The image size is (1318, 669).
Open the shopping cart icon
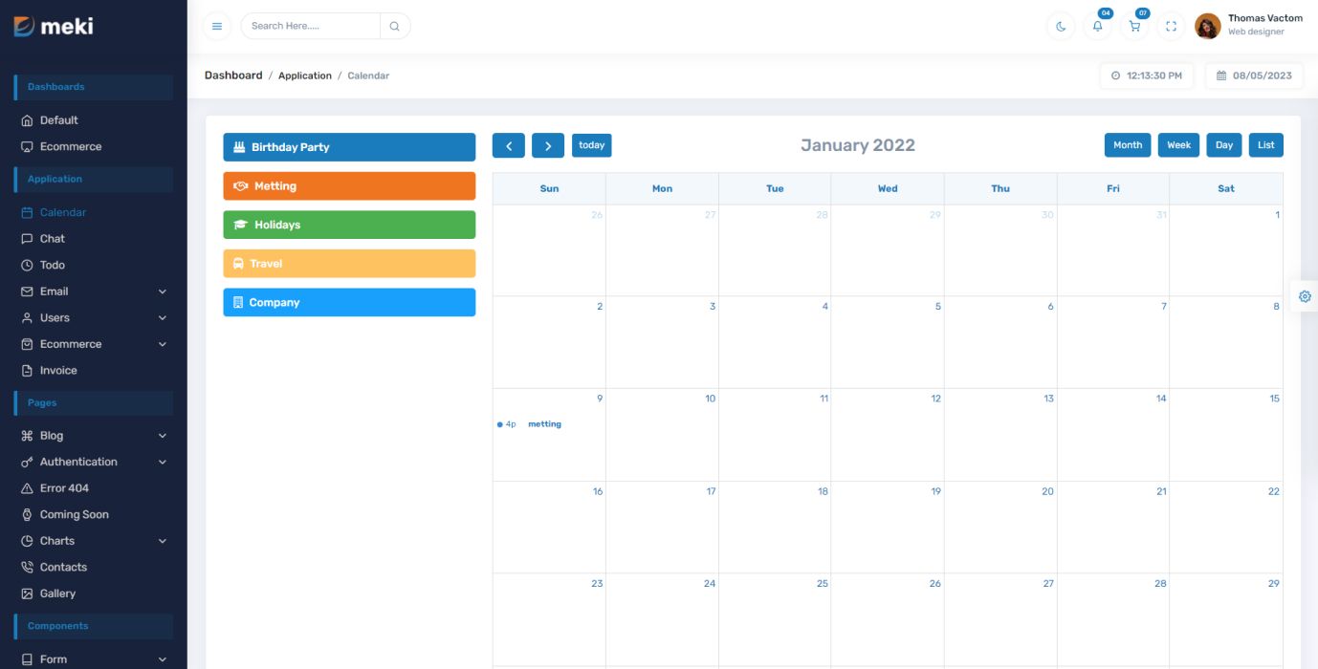[1134, 27]
